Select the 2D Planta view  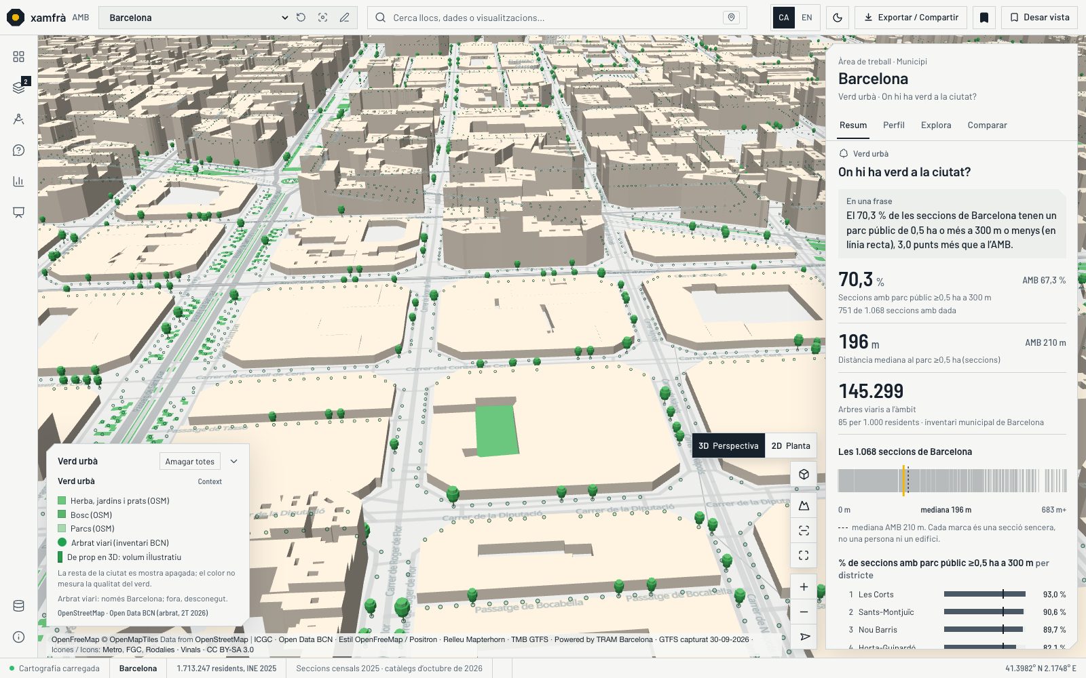coord(791,445)
